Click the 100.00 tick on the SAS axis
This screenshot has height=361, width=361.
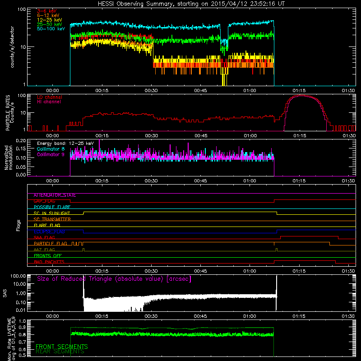[18, 276]
